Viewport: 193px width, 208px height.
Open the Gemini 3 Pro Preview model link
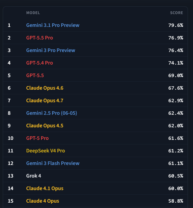(x=51, y=50)
